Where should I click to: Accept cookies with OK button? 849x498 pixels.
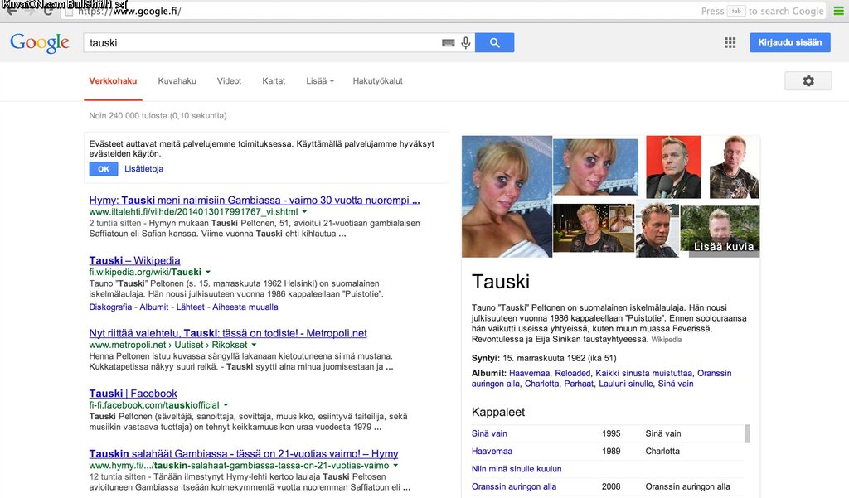click(x=104, y=169)
